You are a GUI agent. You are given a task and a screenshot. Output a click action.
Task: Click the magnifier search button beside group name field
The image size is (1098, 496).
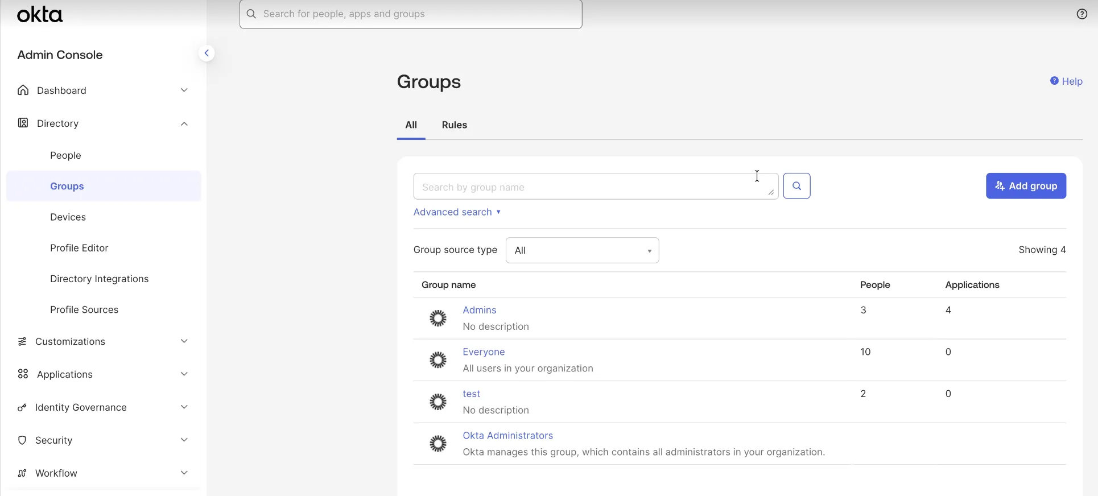coord(796,186)
